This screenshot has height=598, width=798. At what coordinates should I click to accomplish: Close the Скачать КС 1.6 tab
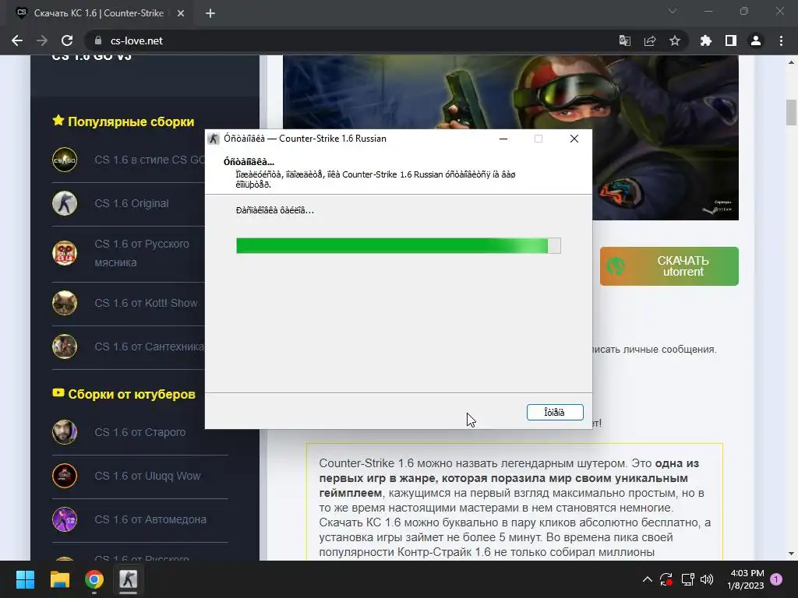click(x=181, y=13)
